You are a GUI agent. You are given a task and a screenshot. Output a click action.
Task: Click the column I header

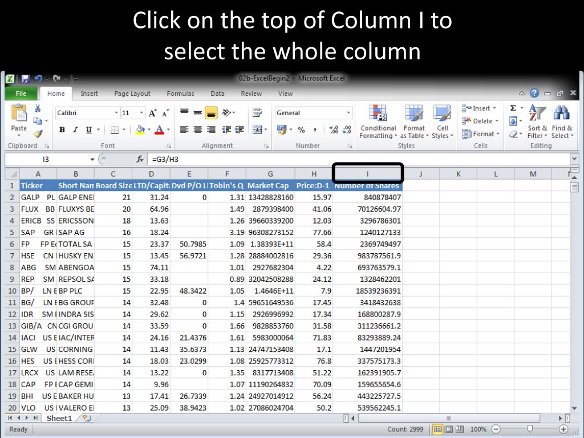[x=367, y=173]
